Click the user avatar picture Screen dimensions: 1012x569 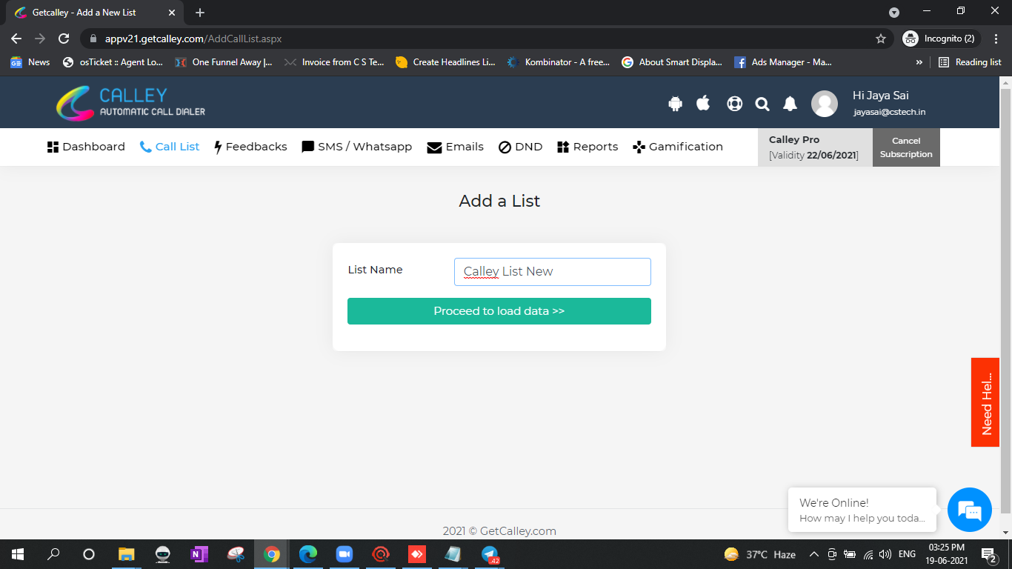tap(824, 104)
